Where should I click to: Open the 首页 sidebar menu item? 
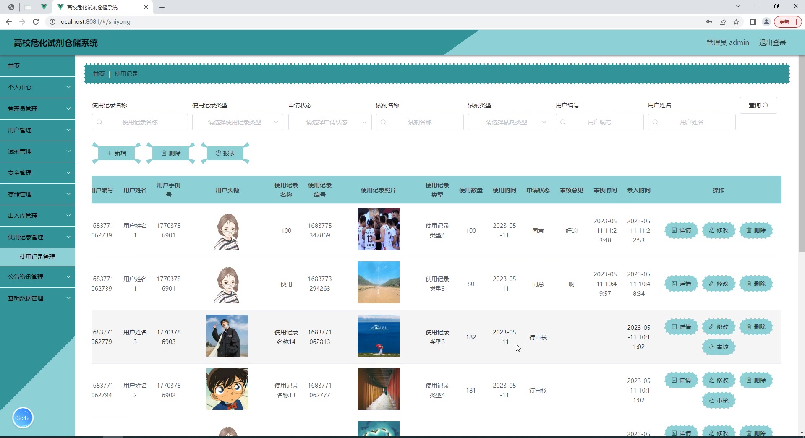click(x=37, y=66)
